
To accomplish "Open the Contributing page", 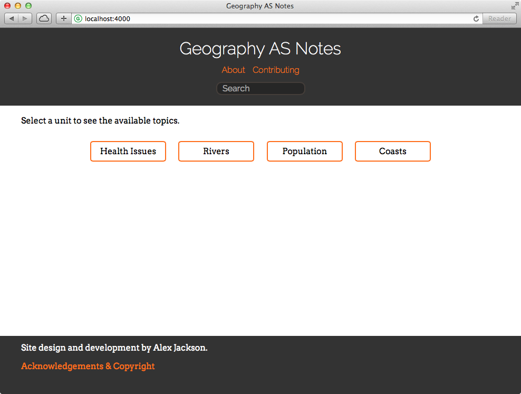I will point(276,70).
